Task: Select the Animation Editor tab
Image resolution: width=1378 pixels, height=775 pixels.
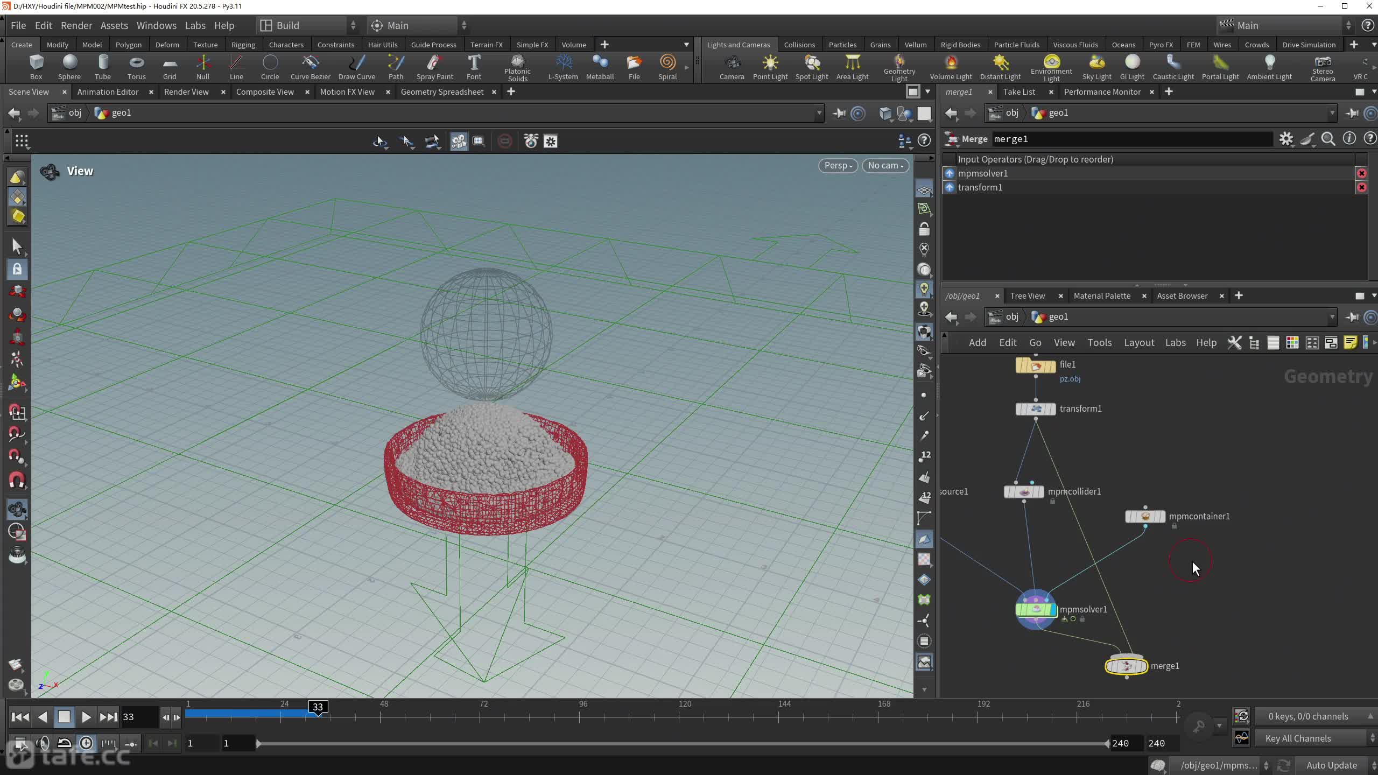Action: 108,92
